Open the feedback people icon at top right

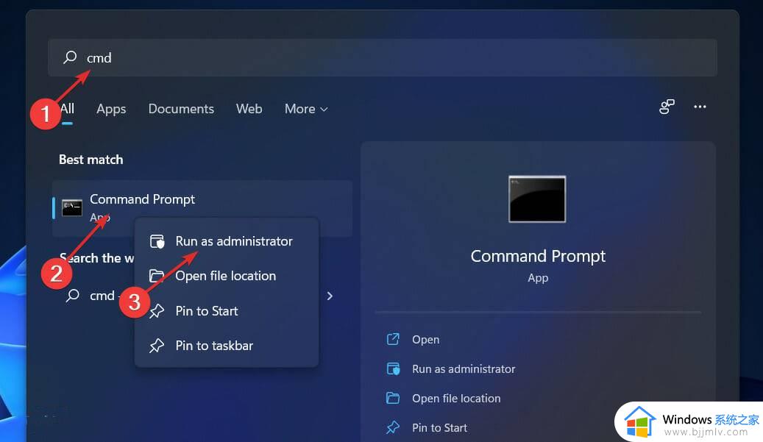click(667, 107)
